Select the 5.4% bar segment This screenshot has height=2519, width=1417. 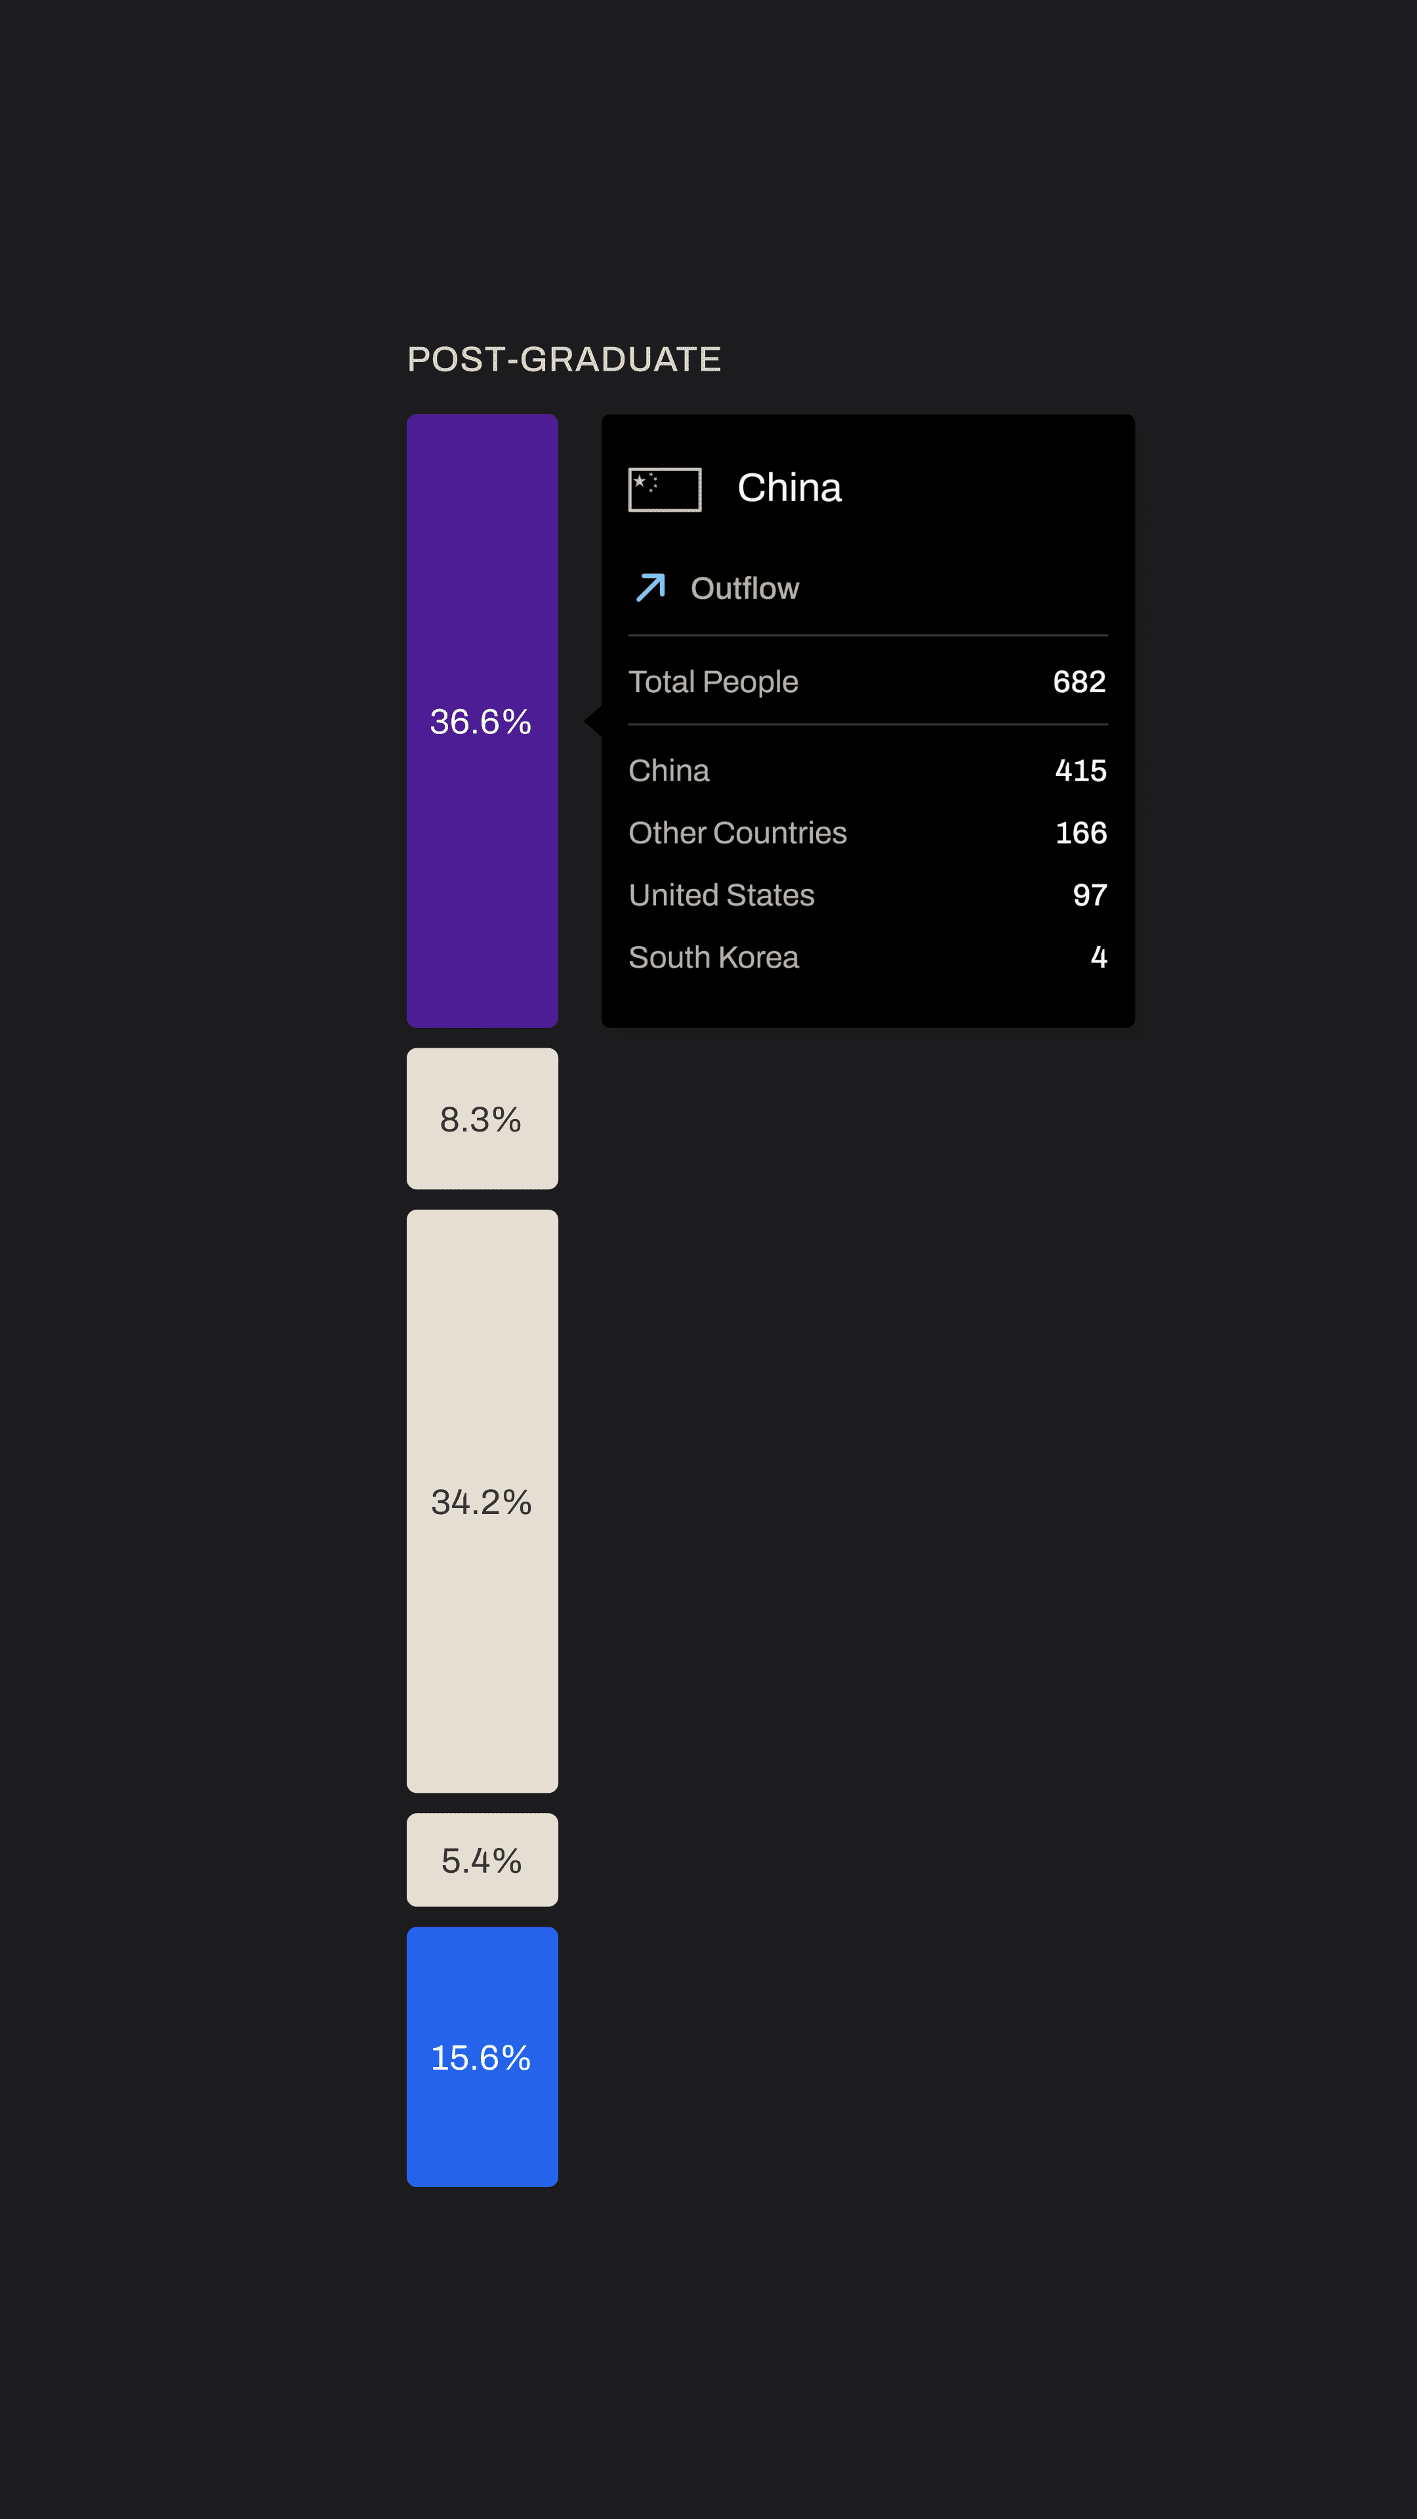482,1860
